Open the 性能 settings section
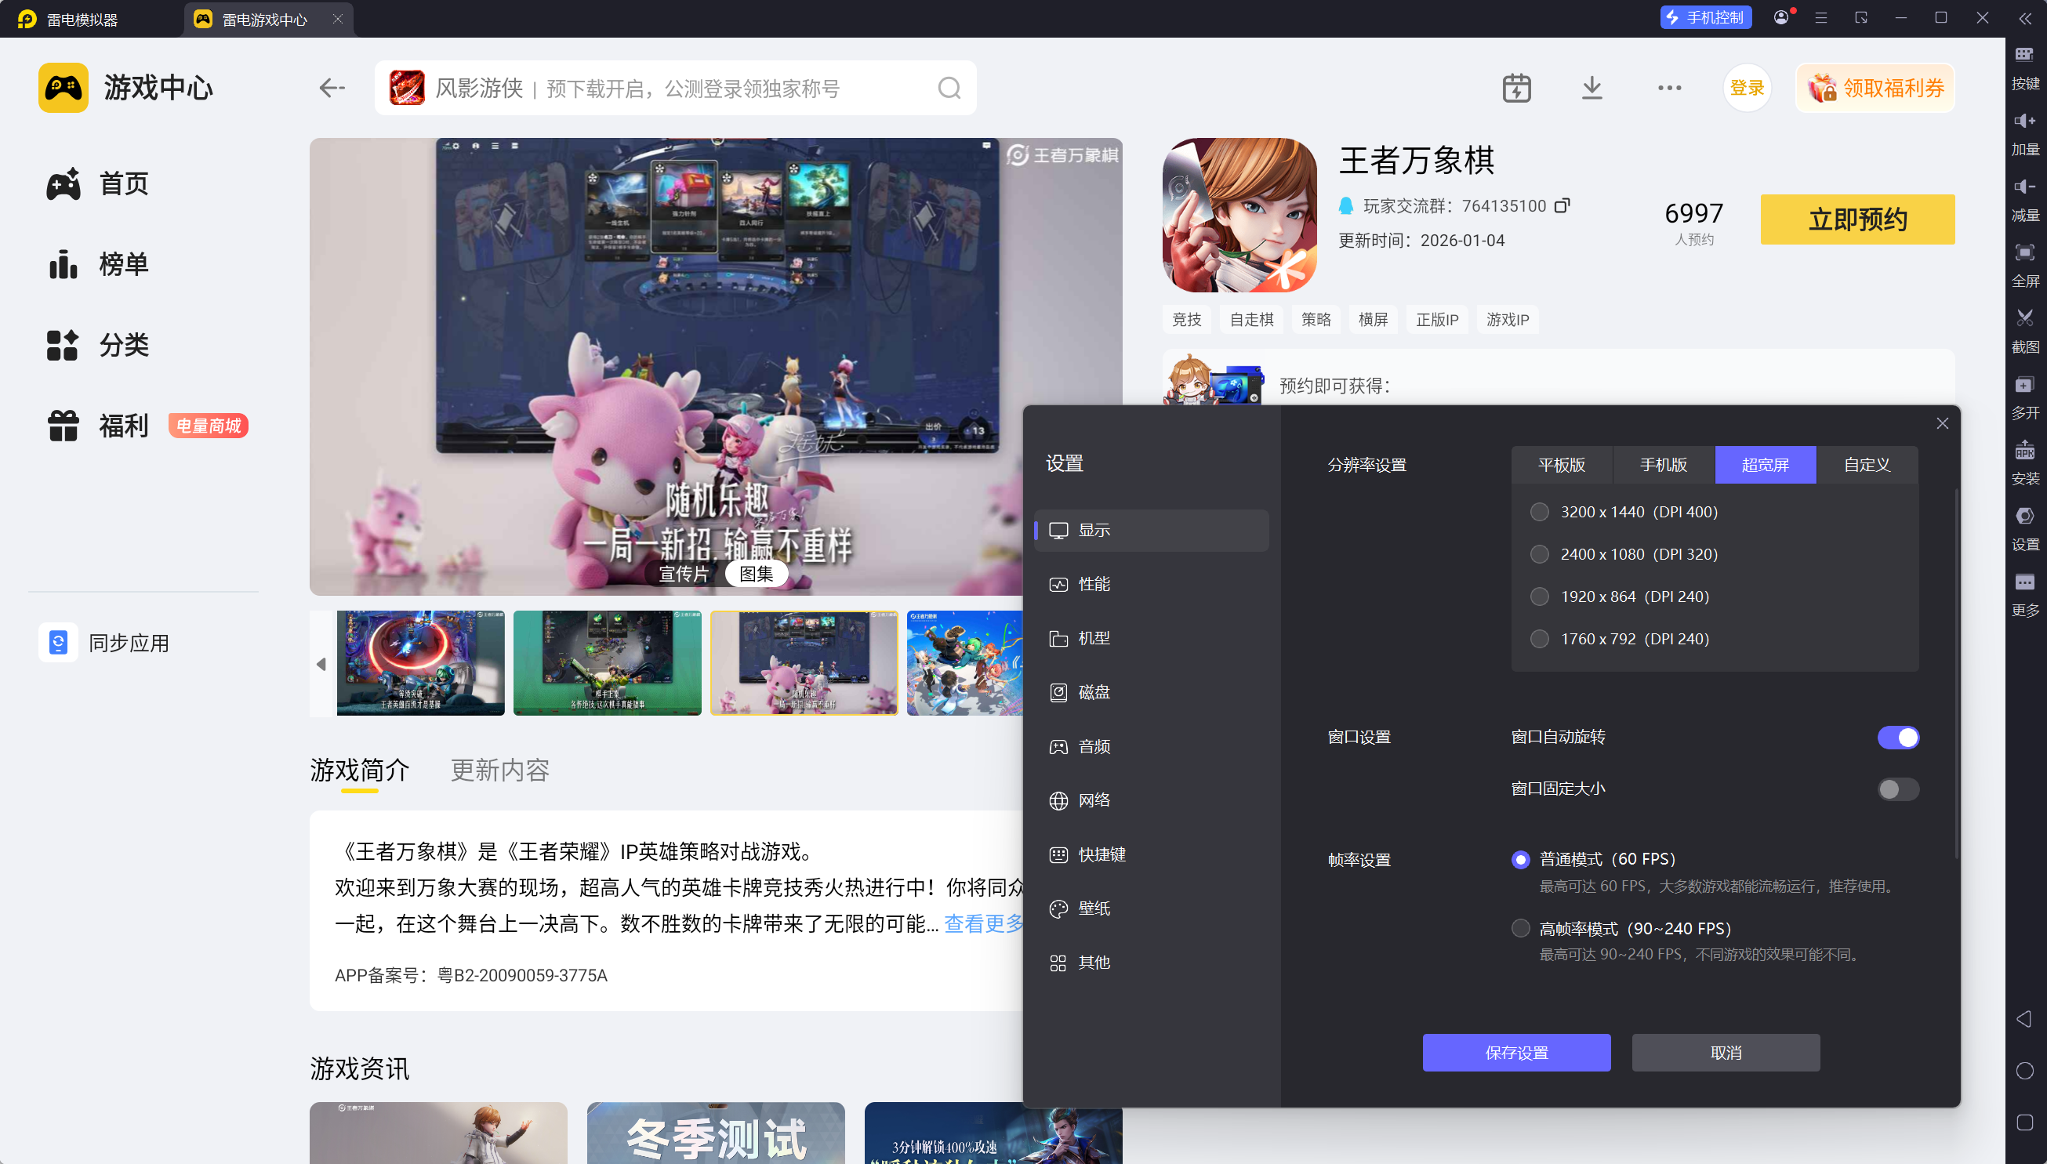The height and width of the screenshot is (1164, 2047). point(1093,585)
